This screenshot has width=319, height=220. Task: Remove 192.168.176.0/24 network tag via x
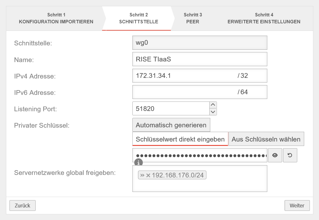click(x=148, y=175)
